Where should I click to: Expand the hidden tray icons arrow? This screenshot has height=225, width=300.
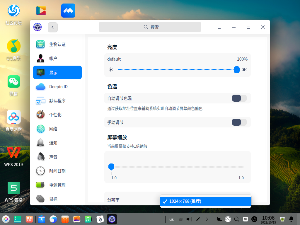point(207,219)
